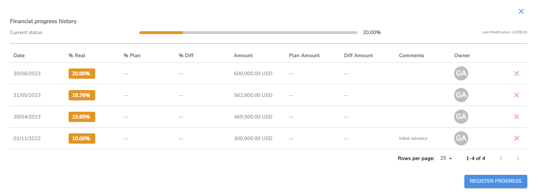Click the Current status progress bar
The height and width of the screenshot is (194, 539).
tap(248, 33)
